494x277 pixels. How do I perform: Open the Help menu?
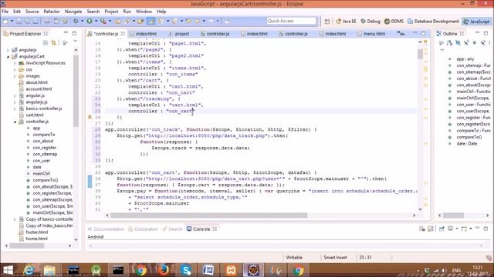tap(161, 12)
